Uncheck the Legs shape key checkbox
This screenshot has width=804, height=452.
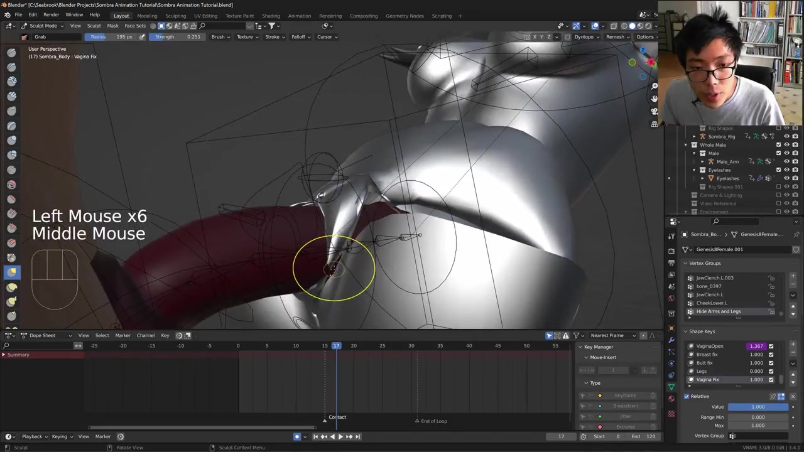click(x=771, y=371)
